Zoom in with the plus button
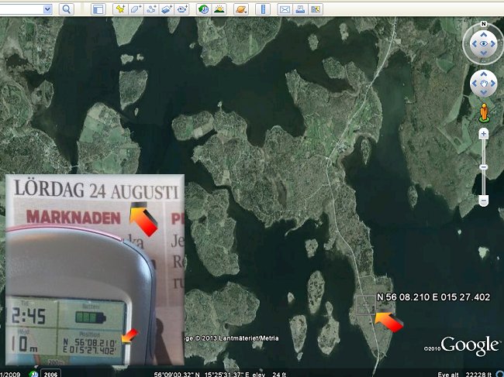 (x=483, y=133)
